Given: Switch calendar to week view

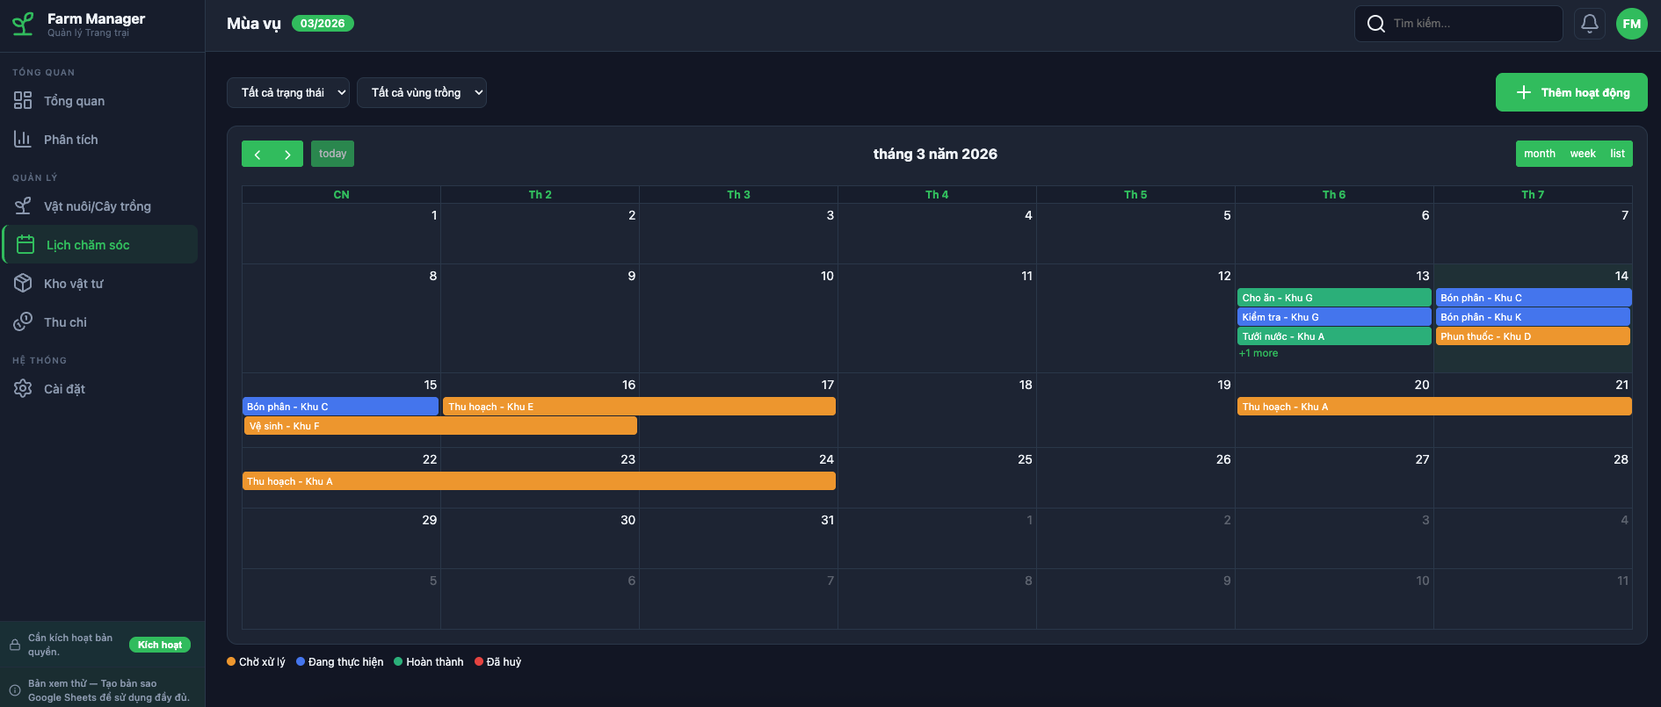Looking at the screenshot, I should (x=1582, y=154).
